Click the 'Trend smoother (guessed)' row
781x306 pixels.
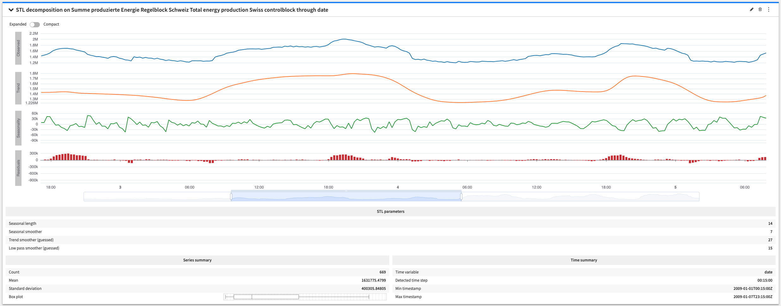pyautogui.click(x=390, y=240)
